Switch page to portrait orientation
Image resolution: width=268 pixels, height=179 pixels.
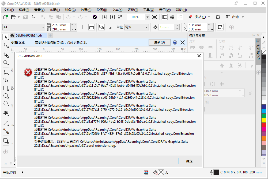point(84,27)
